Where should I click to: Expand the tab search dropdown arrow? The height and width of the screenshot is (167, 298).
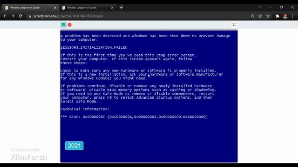pyautogui.click(x=259, y=7)
